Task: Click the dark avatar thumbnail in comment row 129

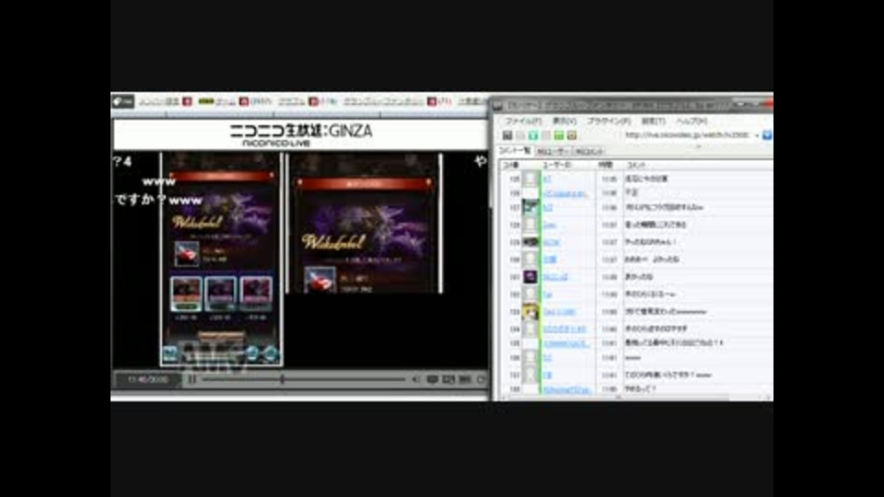Action: pyautogui.click(x=530, y=242)
